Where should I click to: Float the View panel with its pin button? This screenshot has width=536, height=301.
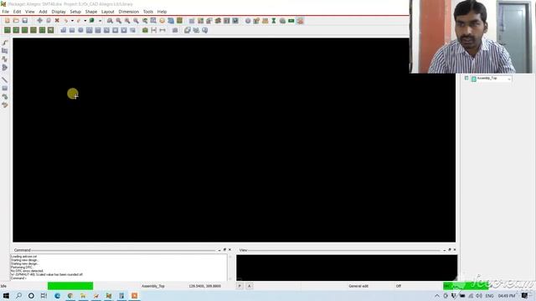coord(450,250)
